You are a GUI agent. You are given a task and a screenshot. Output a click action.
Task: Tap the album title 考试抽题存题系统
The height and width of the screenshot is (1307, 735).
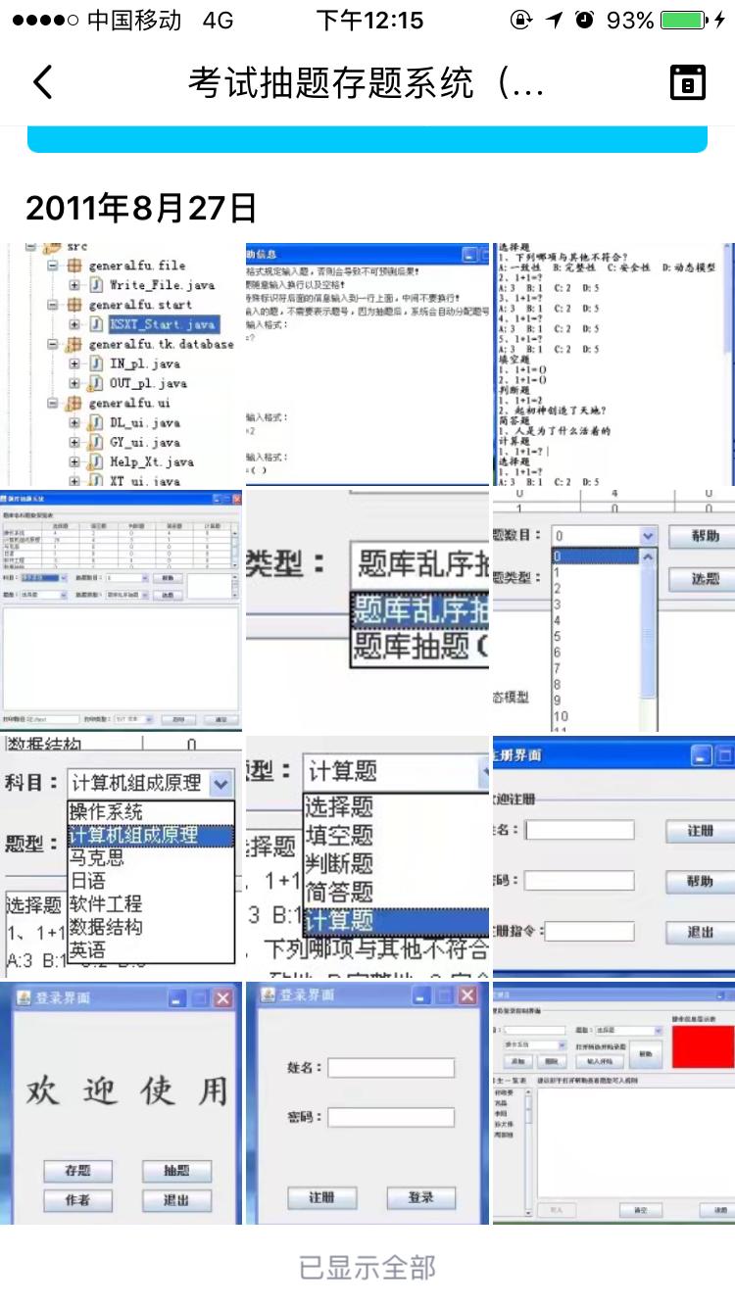[x=367, y=82]
